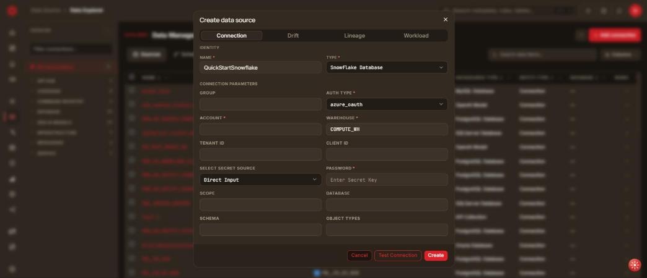Open the Lineage tab
The width and height of the screenshot is (647, 278).
(x=354, y=36)
